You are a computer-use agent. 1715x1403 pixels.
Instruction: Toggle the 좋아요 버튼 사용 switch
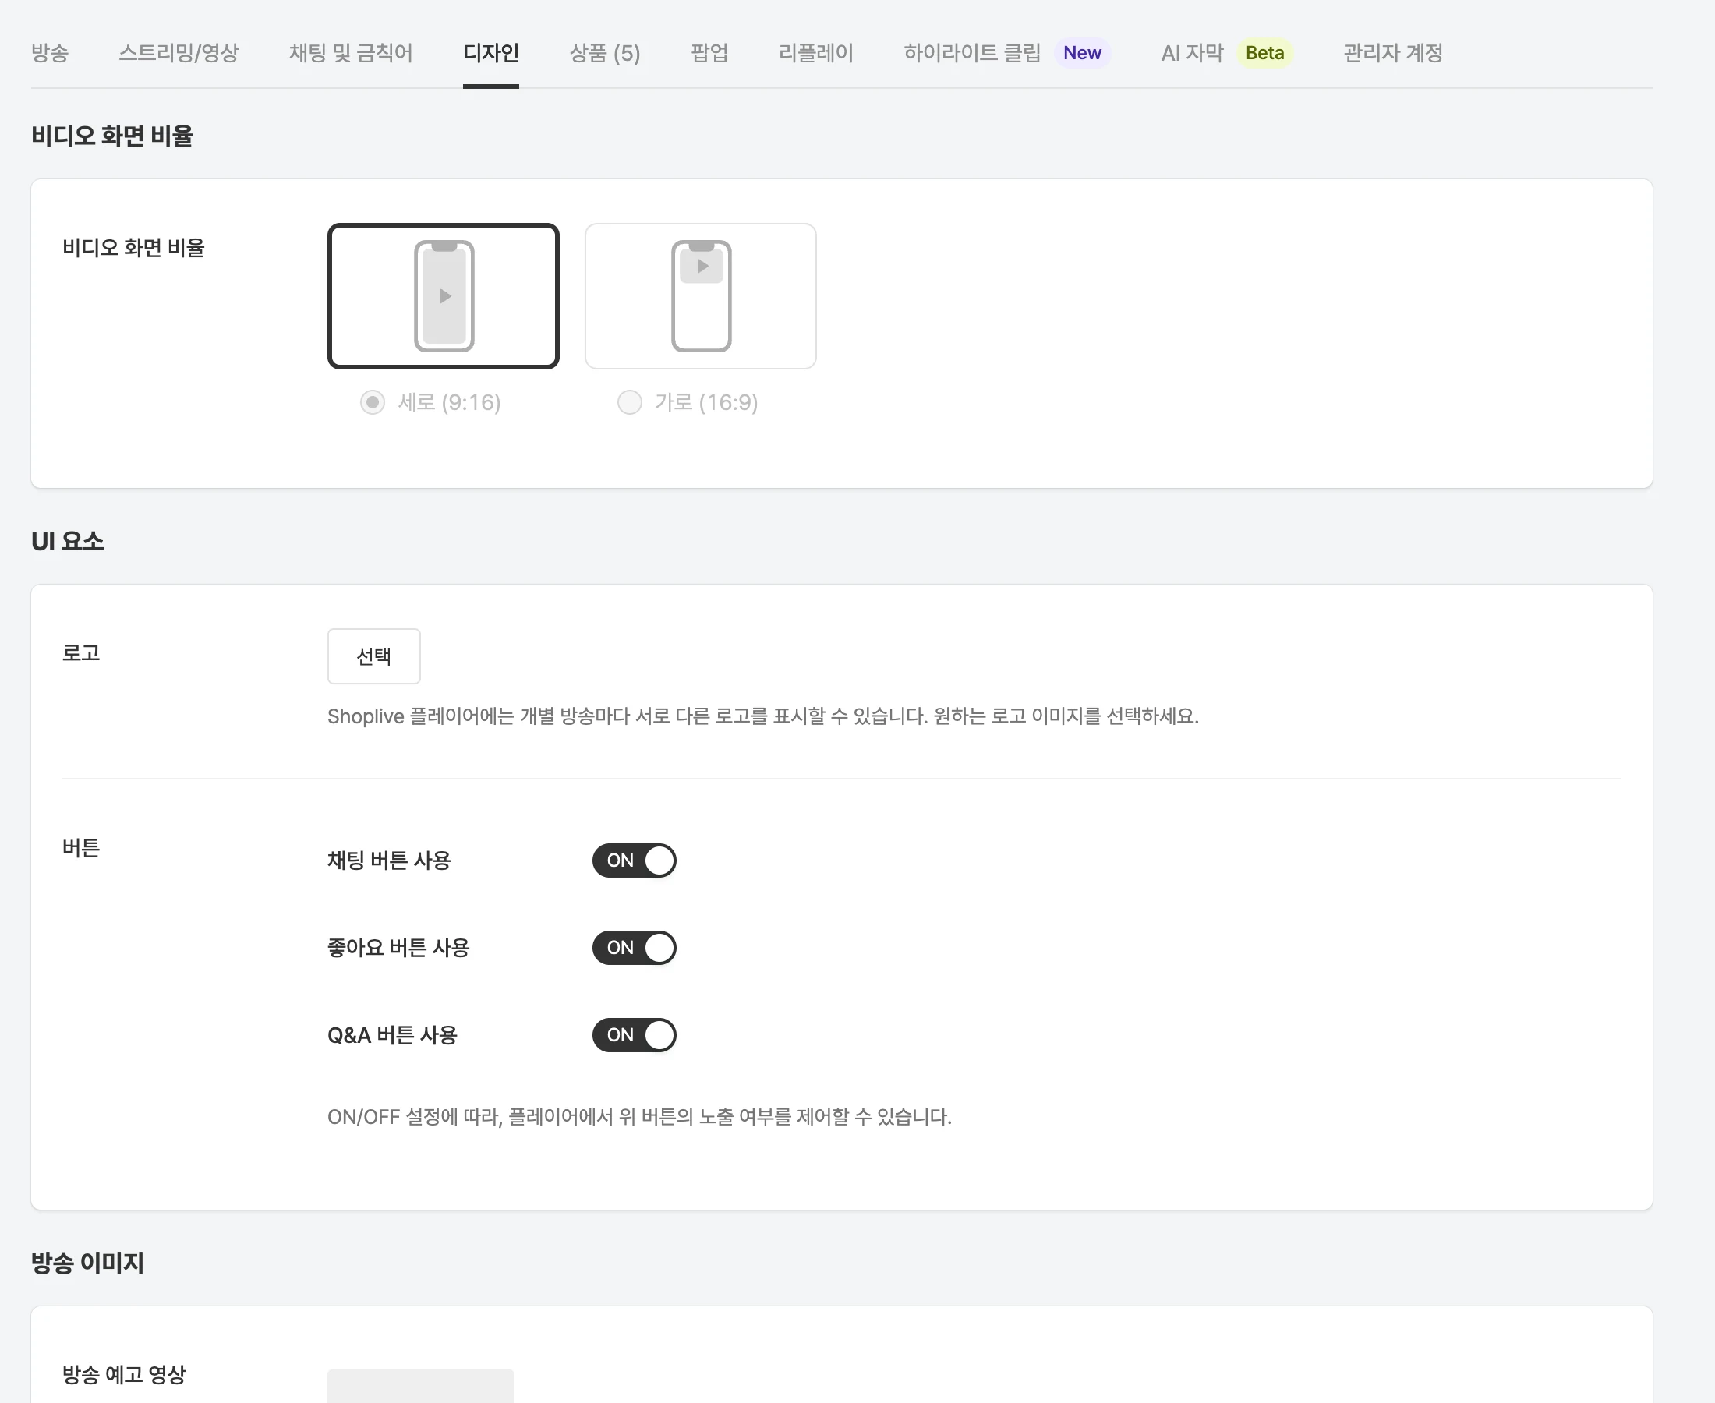[634, 947]
